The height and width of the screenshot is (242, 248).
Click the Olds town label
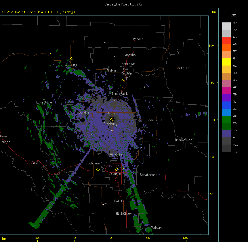[x=112, y=113]
